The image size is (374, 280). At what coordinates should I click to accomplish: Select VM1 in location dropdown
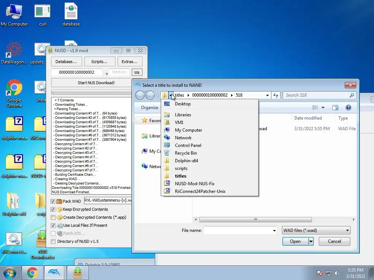[x=210, y=122]
